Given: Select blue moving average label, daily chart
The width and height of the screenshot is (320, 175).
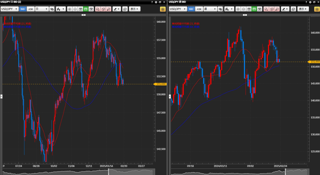Looking at the screenshot, I should (17, 27).
